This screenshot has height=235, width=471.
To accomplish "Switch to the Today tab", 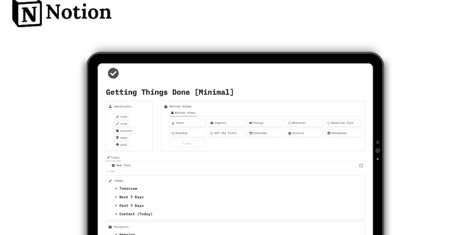I will coord(113,157).
